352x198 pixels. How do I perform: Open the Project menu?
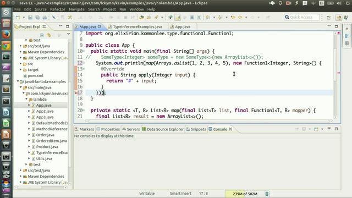(x=109, y=9)
